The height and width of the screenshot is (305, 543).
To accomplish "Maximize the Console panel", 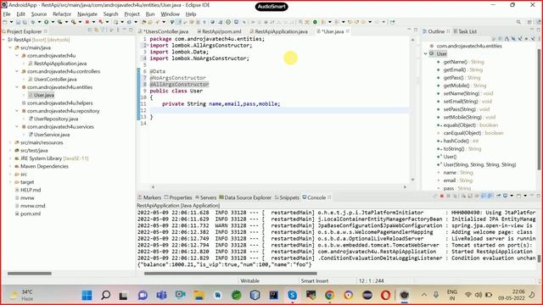I will coord(538,196).
